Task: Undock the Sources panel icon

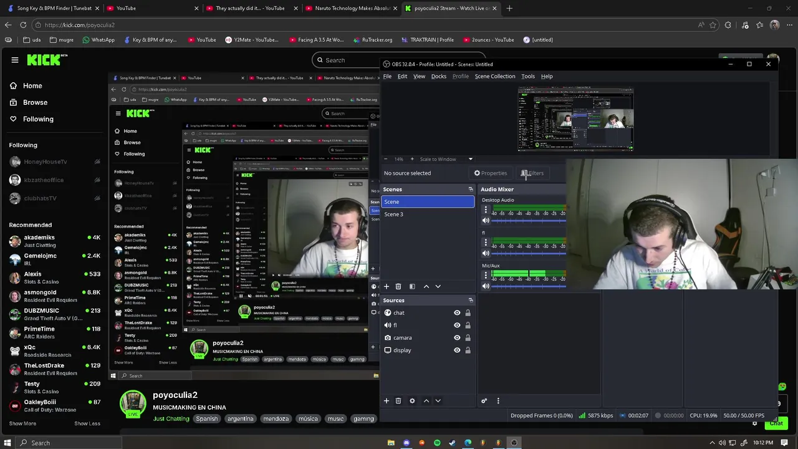Action: click(471, 300)
